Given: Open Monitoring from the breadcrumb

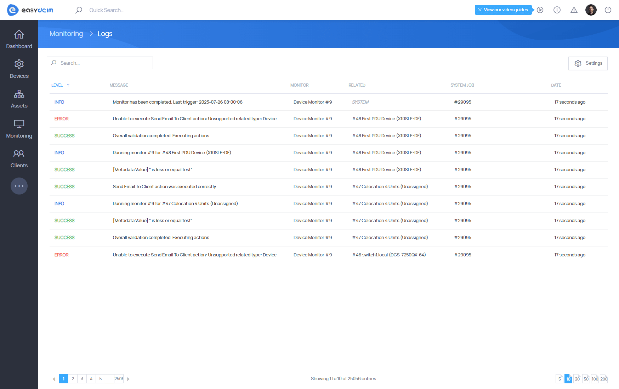Looking at the screenshot, I should point(66,34).
